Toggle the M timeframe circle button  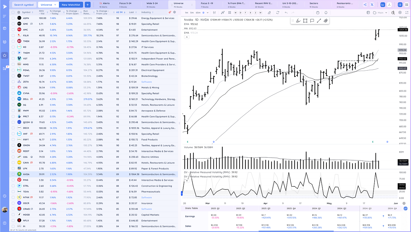tap(260, 13)
